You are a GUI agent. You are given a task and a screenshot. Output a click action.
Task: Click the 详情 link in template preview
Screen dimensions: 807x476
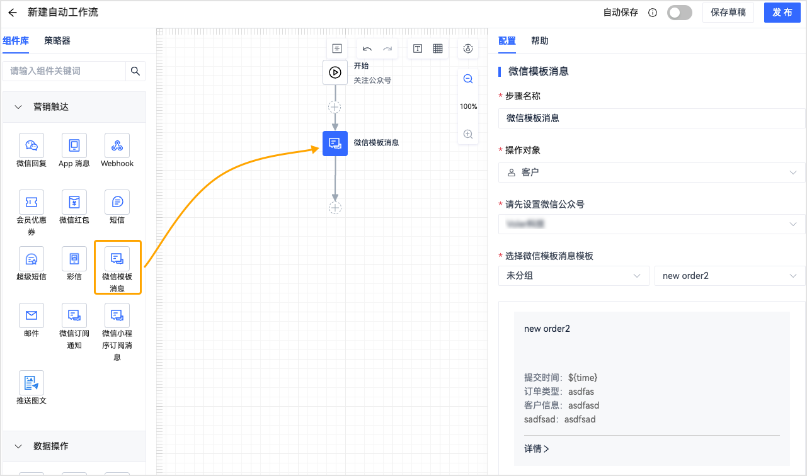[x=537, y=449]
